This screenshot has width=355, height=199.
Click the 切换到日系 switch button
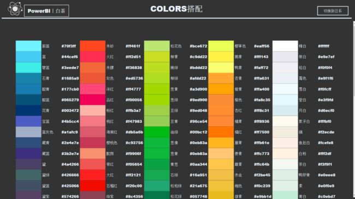click(x=333, y=11)
